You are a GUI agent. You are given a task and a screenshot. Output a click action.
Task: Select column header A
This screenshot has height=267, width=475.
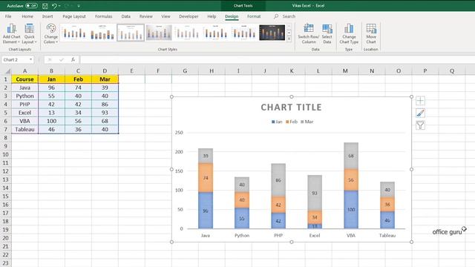[24, 71]
